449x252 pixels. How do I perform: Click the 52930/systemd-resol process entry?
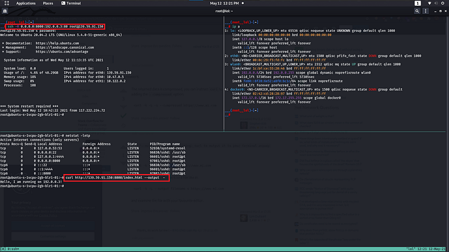167,148
